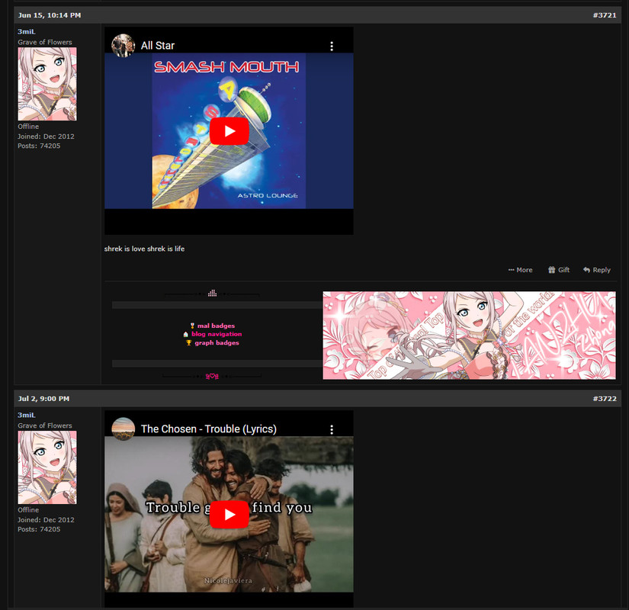Click 'Grave of Flowers' title in post #3721
The image size is (629, 610).
click(45, 42)
